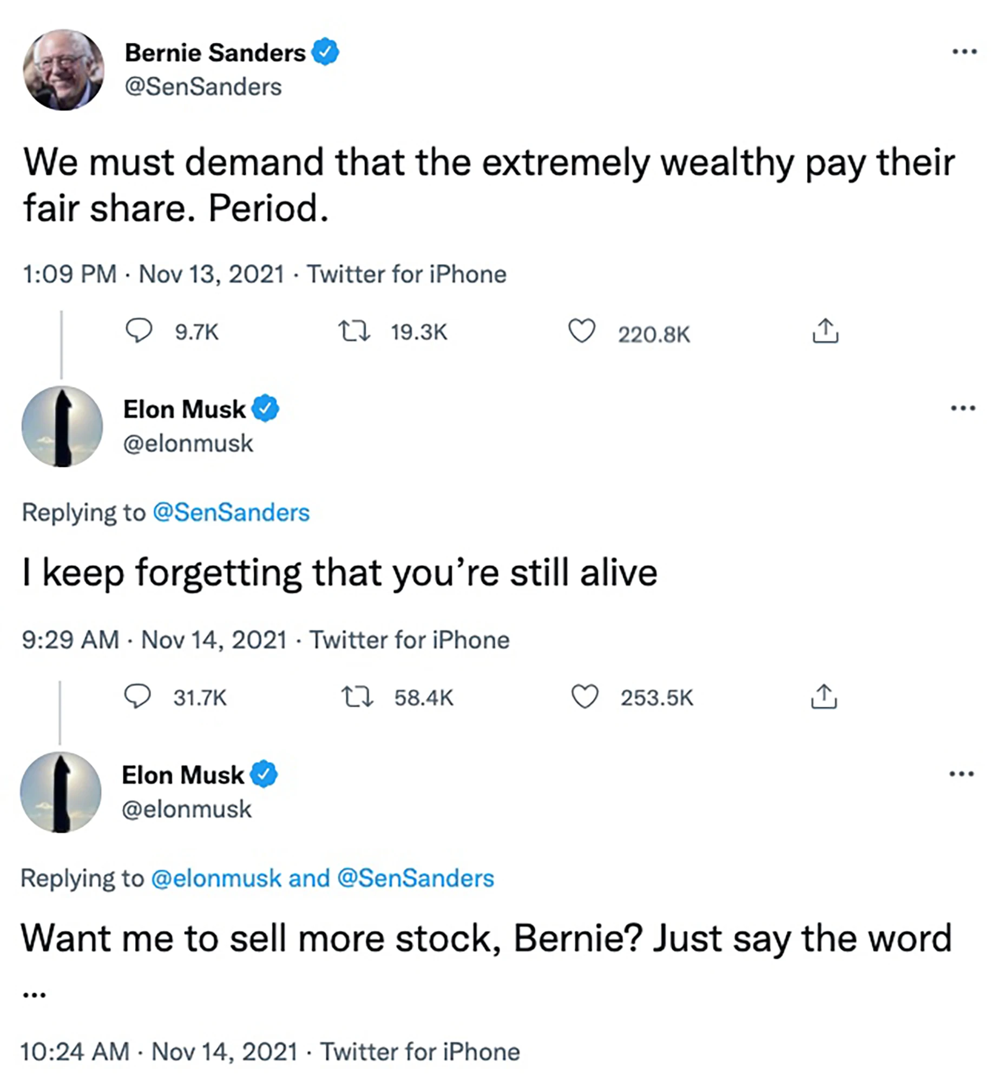Open more options on 'sell more stock' tweet
Viewport: 998px width, 1082px height.
(x=962, y=774)
